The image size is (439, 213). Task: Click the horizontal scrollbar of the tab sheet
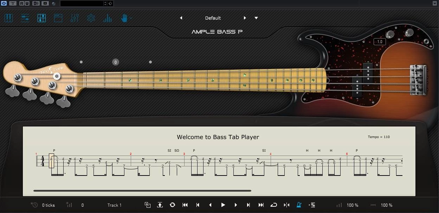(x=142, y=191)
